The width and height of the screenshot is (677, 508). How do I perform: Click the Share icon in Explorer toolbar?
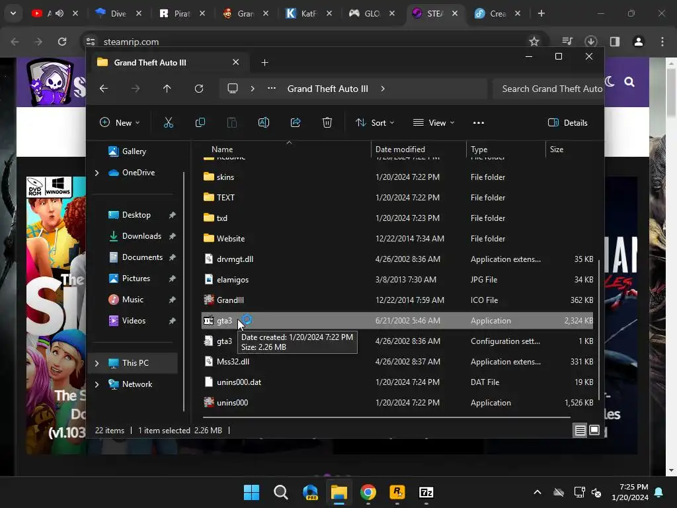(296, 122)
